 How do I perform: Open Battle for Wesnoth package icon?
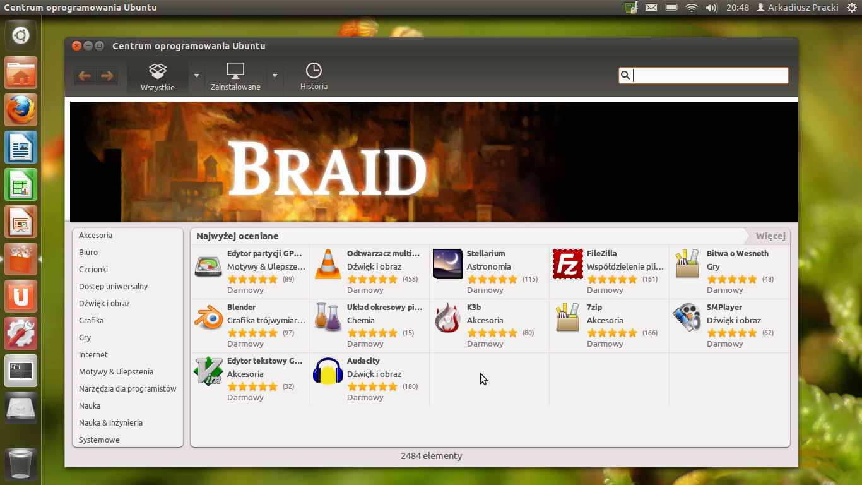pos(687,264)
